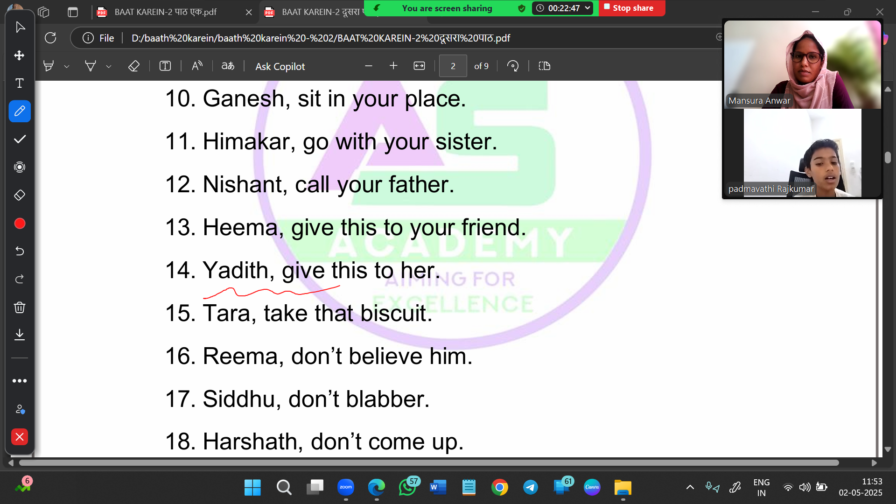Toggle Read aloud in PDF toolbar

click(197, 66)
